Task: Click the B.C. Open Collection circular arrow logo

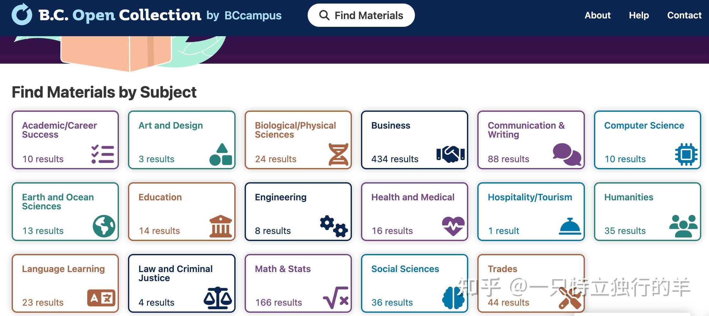Action: [x=22, y=15]
